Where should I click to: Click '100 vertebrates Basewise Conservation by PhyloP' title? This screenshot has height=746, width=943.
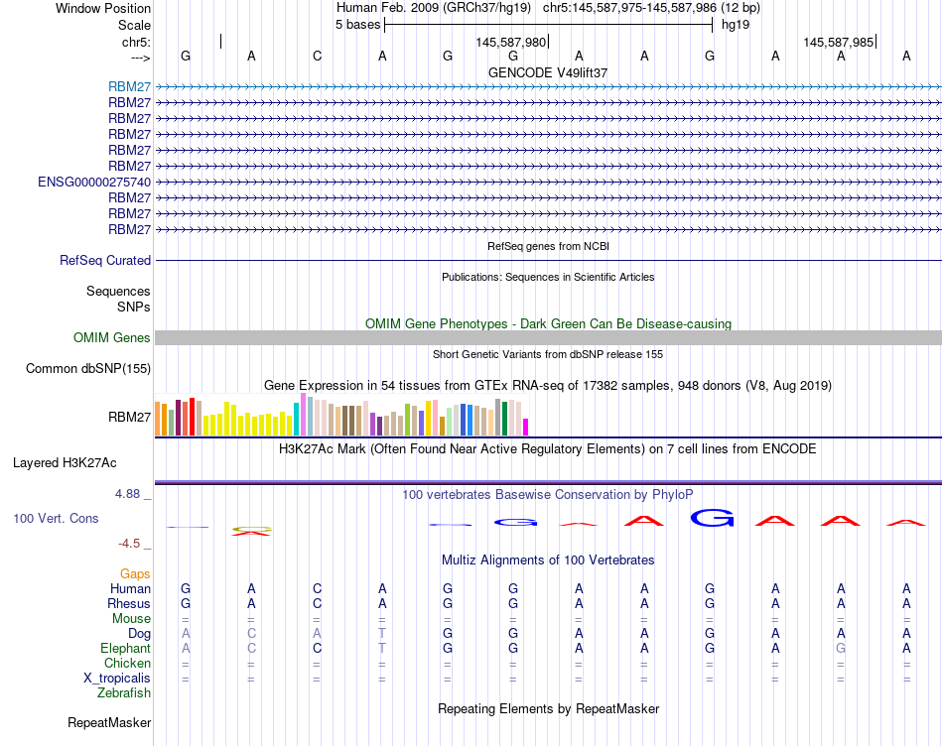(548, 495)
